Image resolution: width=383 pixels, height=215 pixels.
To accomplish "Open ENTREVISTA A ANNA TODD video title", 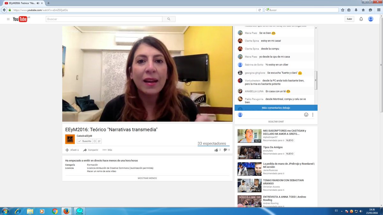I will point(284,198).
